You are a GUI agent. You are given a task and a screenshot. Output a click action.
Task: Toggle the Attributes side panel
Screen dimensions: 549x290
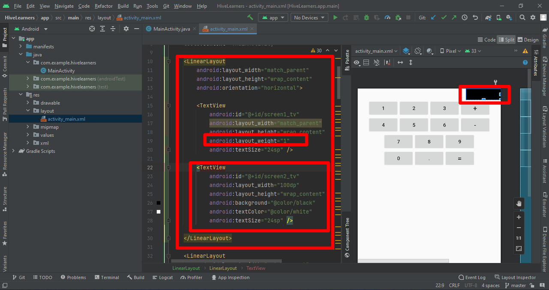536,63
